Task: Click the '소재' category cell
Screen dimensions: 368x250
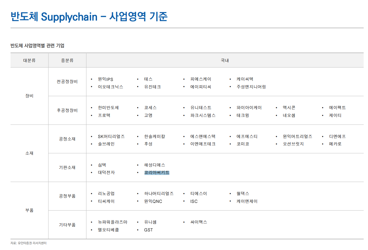Action: point(29,153)
